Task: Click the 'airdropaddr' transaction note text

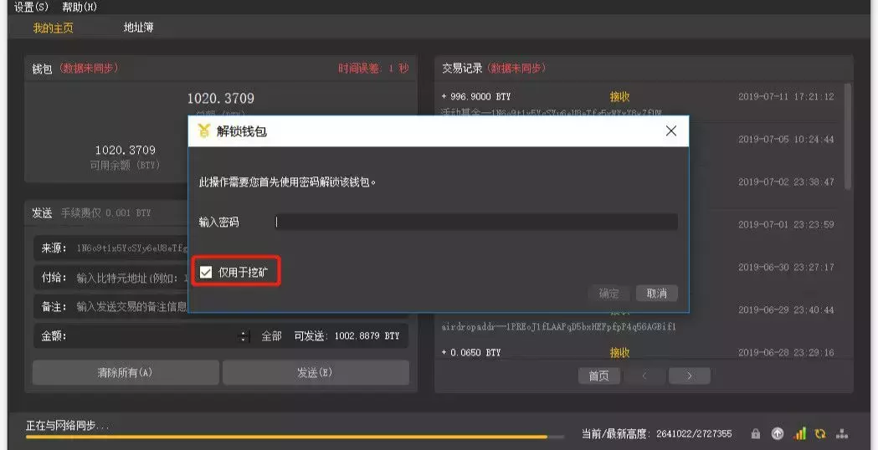Action: [559, 326]
